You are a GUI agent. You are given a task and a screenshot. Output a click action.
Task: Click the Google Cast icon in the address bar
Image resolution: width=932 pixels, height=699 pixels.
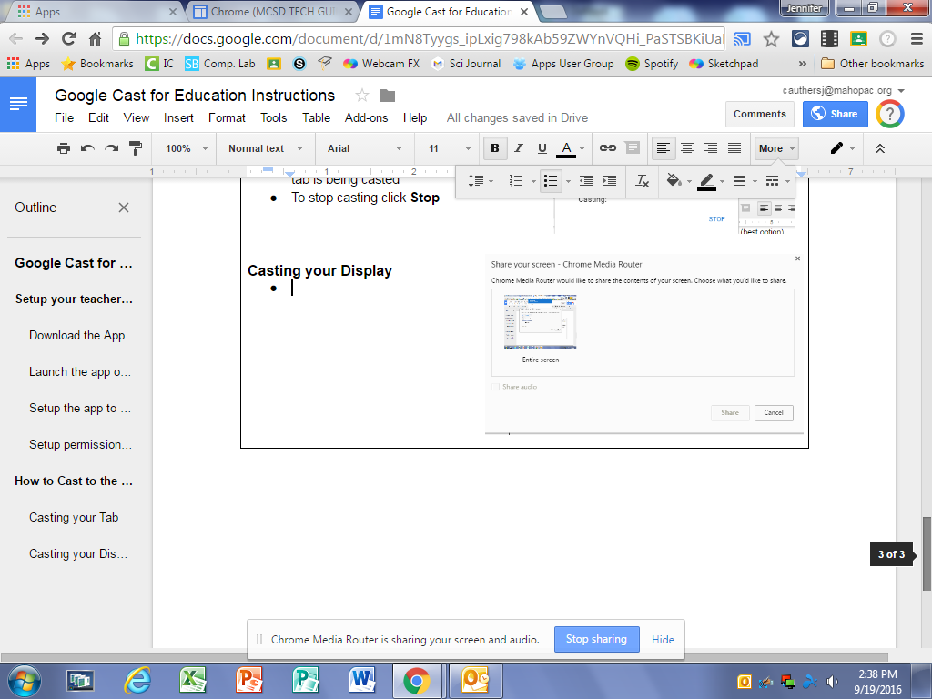pyautogui.click(x=742, y=39)
